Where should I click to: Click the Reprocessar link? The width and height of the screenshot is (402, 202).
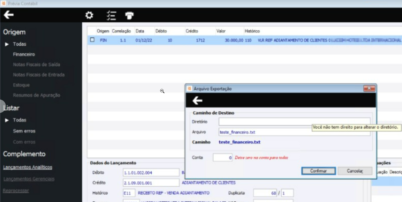[16, 191]
